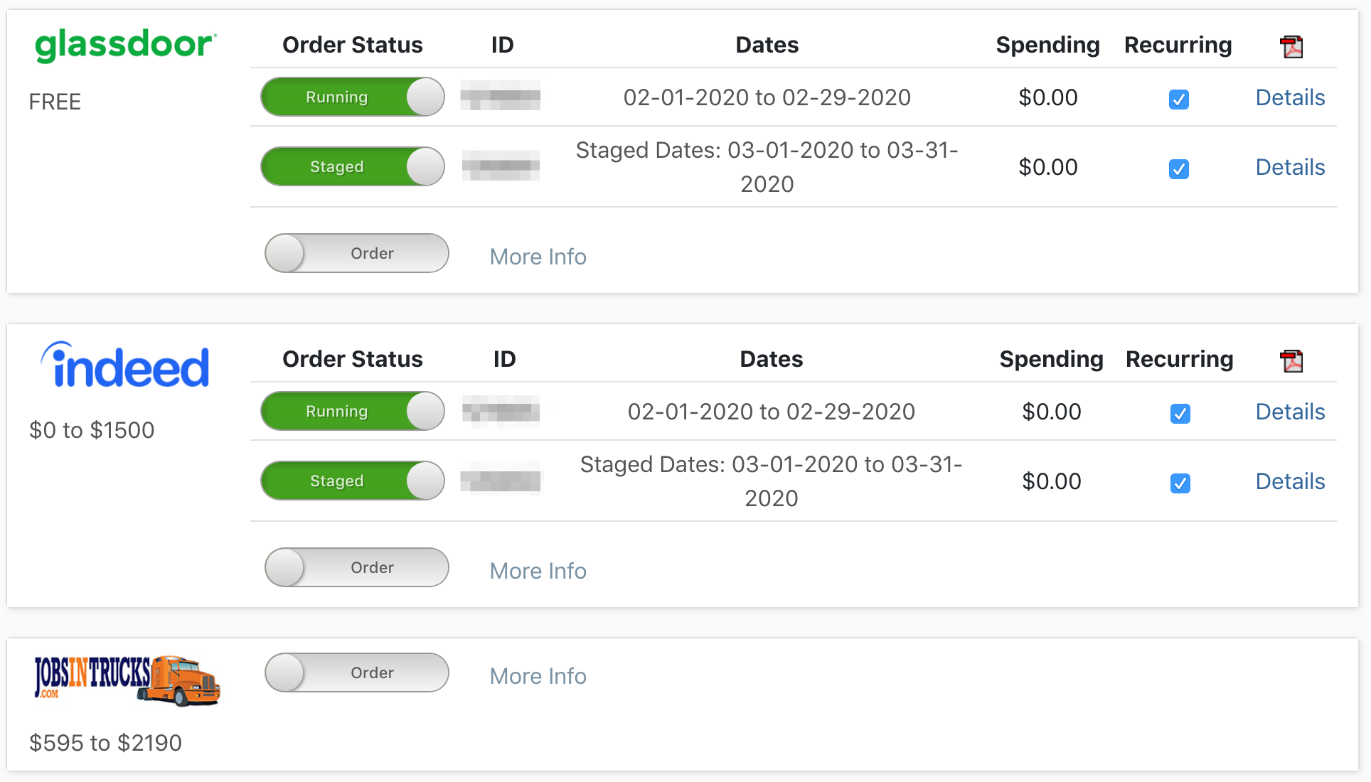Switch on the Indeed Order toggle
The image size is (1371, 782).
(x=357, y=568)
